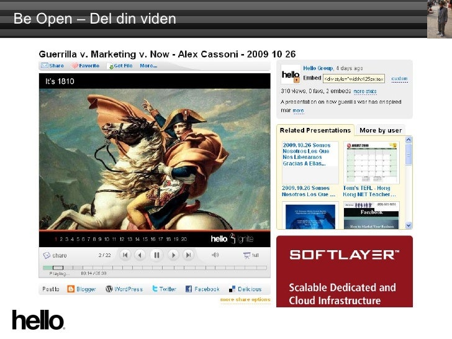Open the more stats link
The height and width of the screenshot is (339, 452).
pyautogui.click(x=365, y=91)
